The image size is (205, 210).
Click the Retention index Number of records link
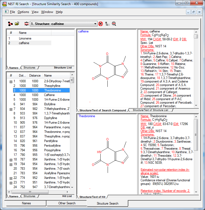point(165,191)
